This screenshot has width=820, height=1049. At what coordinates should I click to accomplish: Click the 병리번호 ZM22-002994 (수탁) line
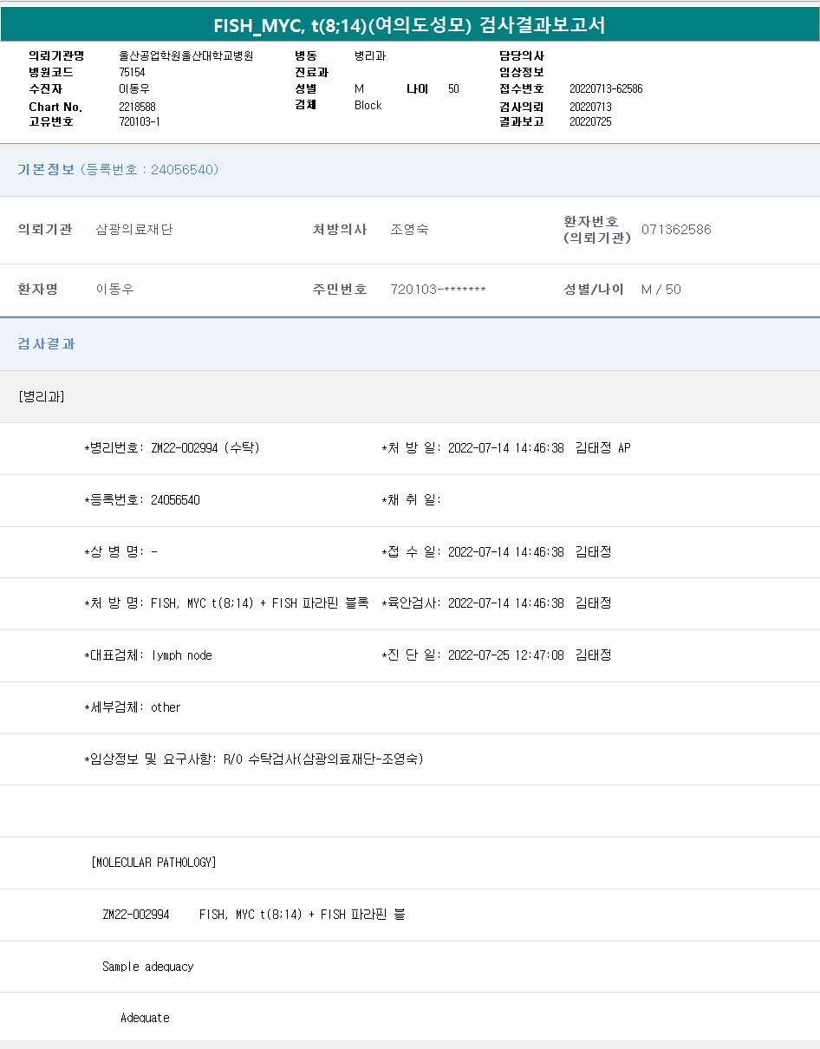click(172, 448)
